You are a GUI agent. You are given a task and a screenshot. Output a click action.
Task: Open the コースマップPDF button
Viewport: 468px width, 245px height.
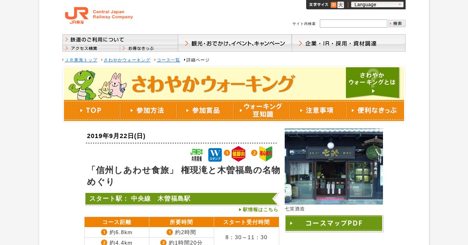[334, 223]
